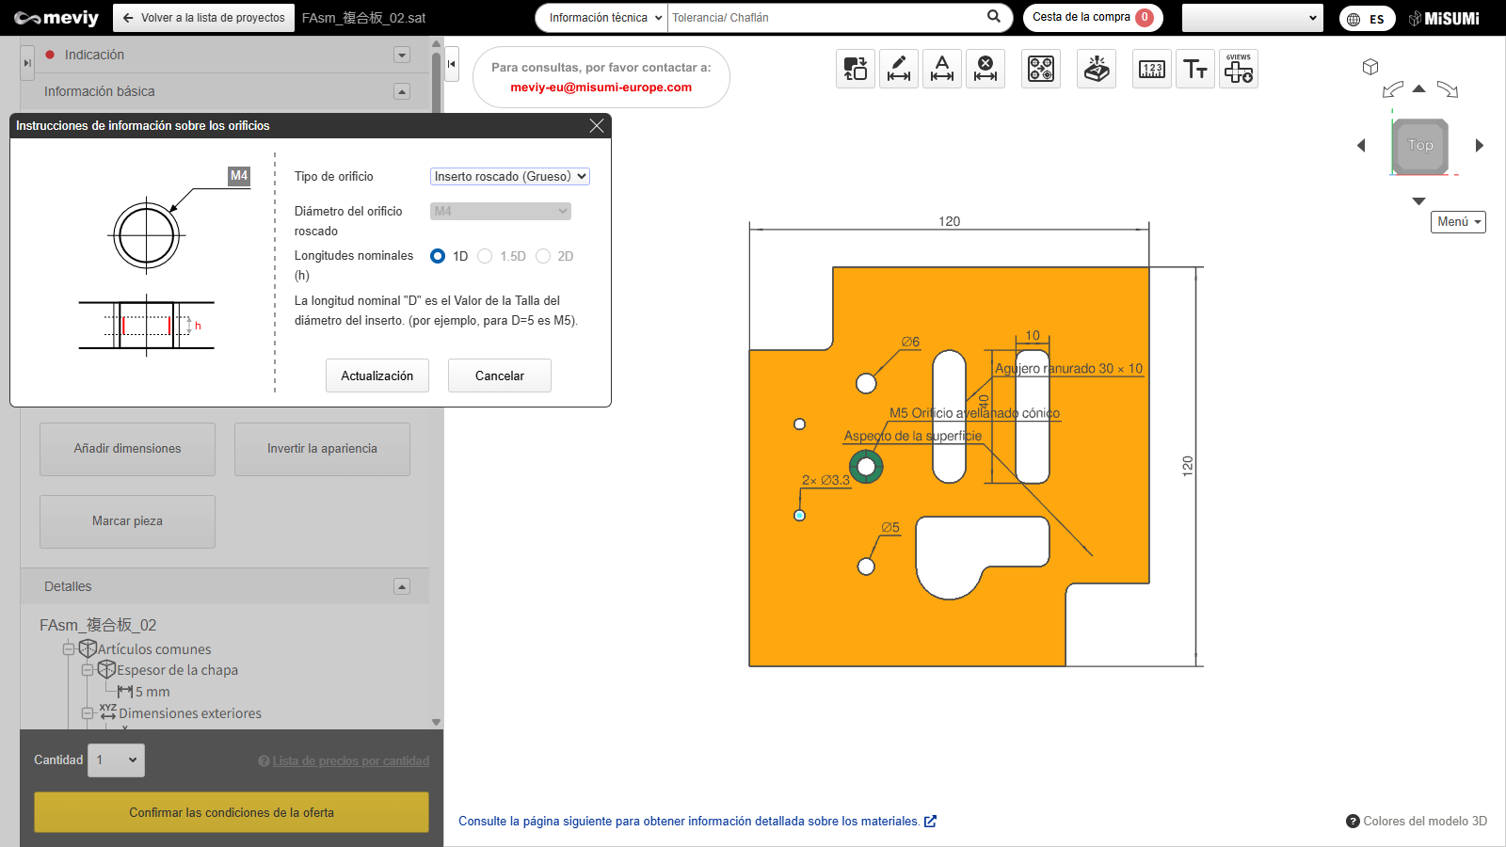Open Colores del modelo 3D legend
Screen dimensions: 1506x847
tap(1417, 821)
